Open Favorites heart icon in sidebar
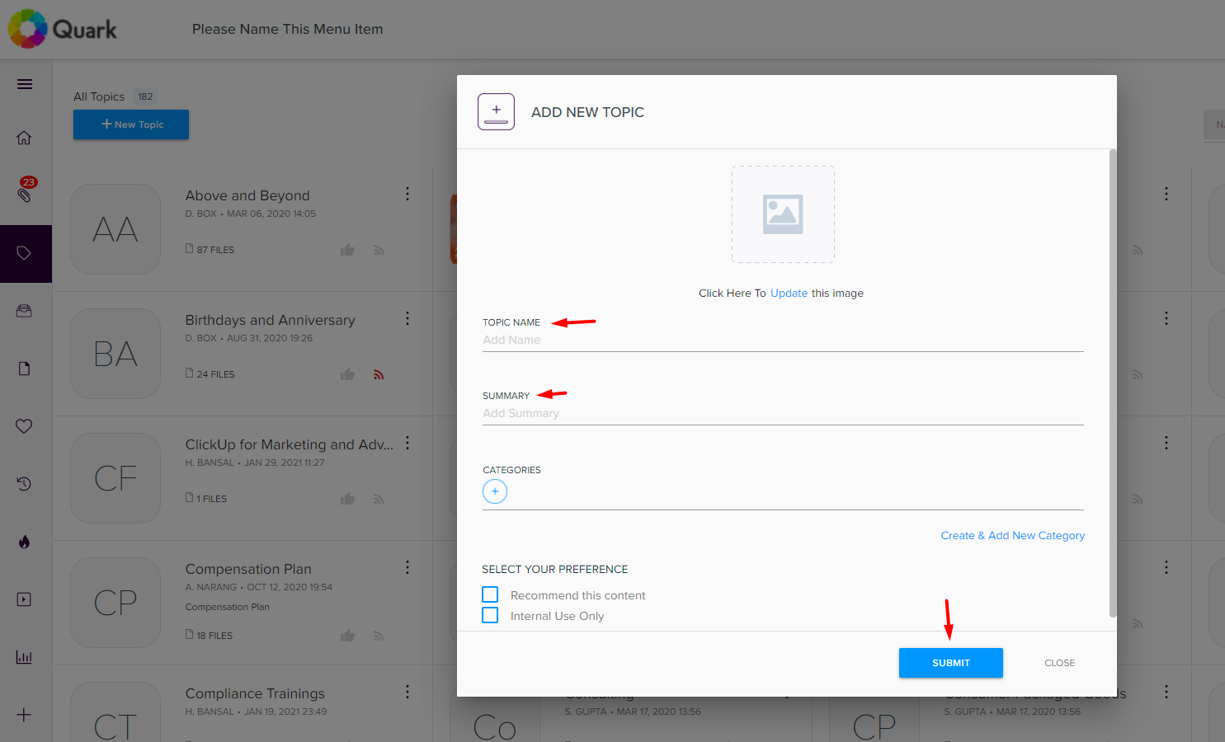This screenshot has width=1225, height=742. tap(24, 426)
